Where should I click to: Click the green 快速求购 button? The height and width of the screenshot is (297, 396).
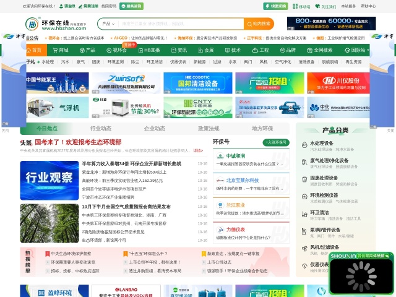click(x=275, y=6)
